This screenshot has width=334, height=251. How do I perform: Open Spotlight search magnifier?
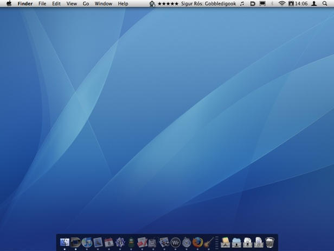tap(325, 4)
